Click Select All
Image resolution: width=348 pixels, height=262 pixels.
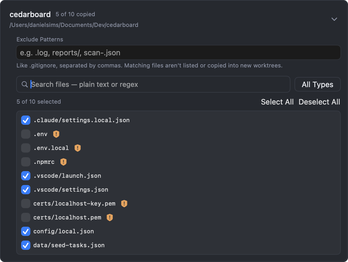[277, 102]
